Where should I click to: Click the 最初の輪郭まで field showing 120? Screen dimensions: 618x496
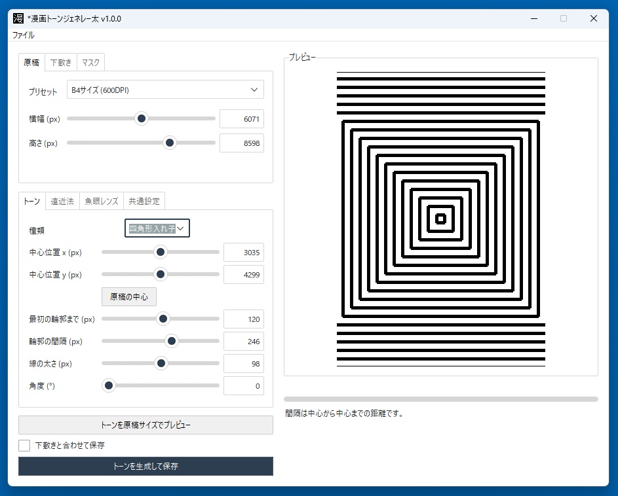[244, 319]
